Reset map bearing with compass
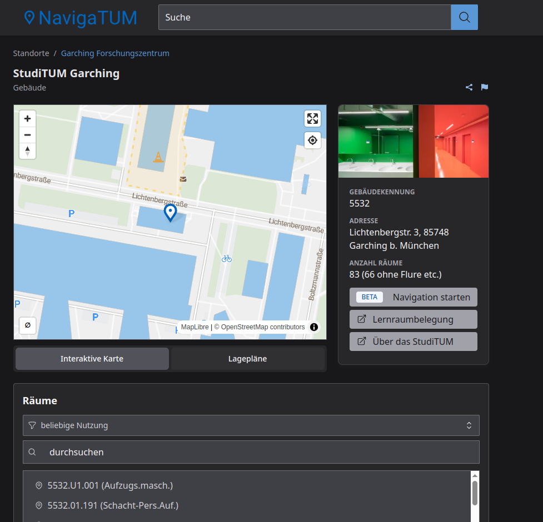Image resolution: width=543 pixels, height=522 pixels. 27,151
